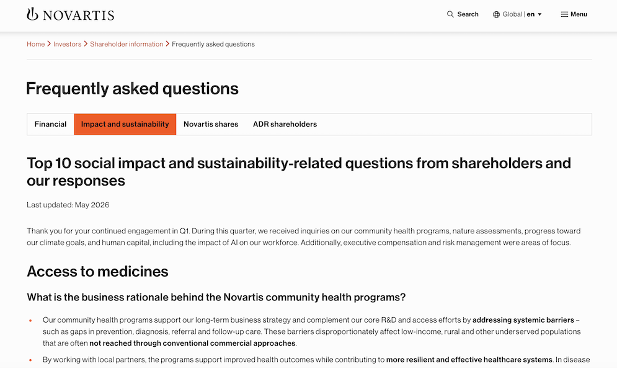
Task: Switch to the Novartis shares tab
Action: pos(211,124)
